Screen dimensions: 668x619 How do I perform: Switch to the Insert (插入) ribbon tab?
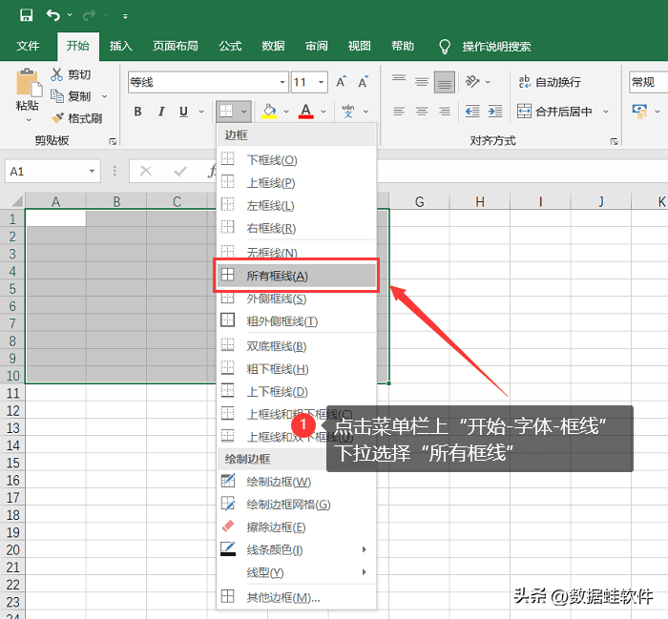click(120, 46)
